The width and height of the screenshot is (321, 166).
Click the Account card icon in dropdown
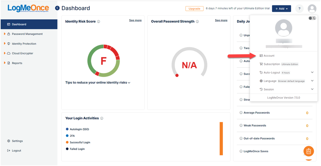(x=261, y=55)
